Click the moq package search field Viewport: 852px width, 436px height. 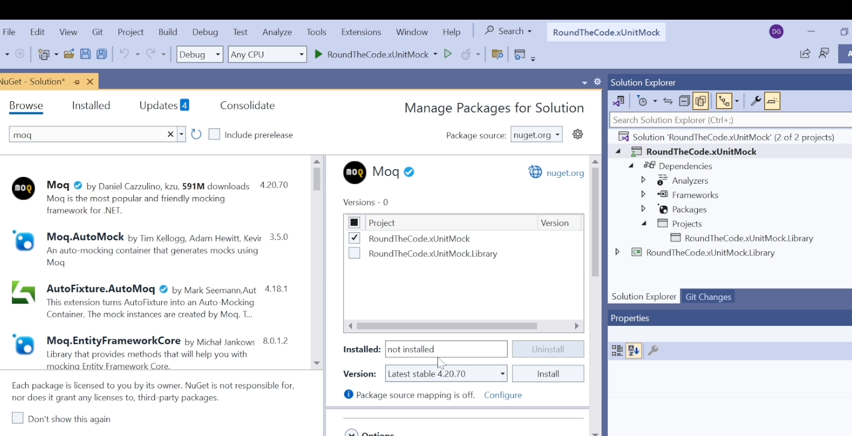tap(88, 134)
